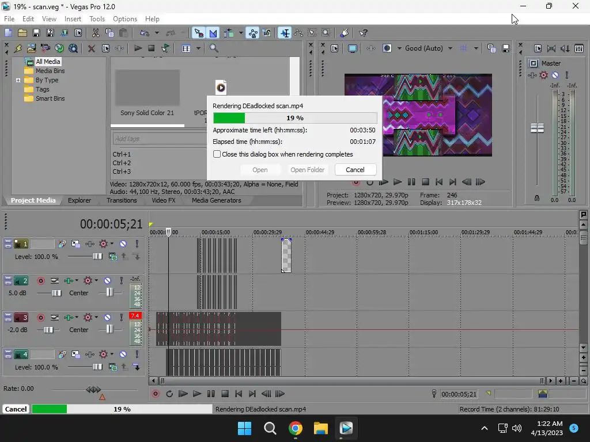The height and width of the screenshot is (442, 590).
Task: Click the Capture Video camera icon
Action: (45, 48)
